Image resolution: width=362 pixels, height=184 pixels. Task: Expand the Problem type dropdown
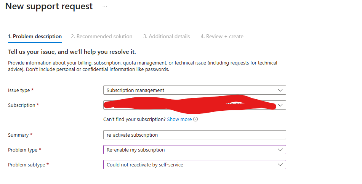pos(195,150)
